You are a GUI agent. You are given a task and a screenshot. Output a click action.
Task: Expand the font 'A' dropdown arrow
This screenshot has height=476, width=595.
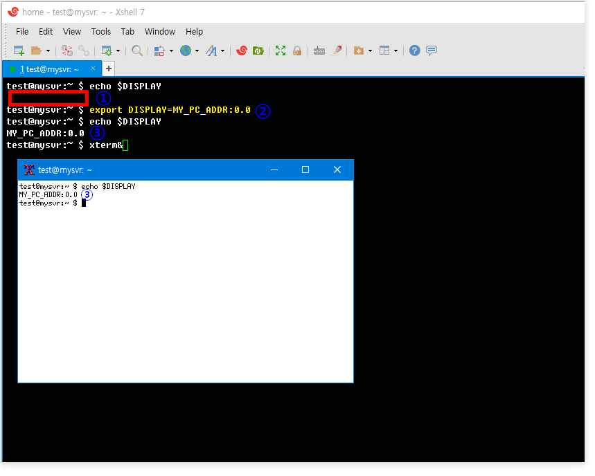point(222,51)
